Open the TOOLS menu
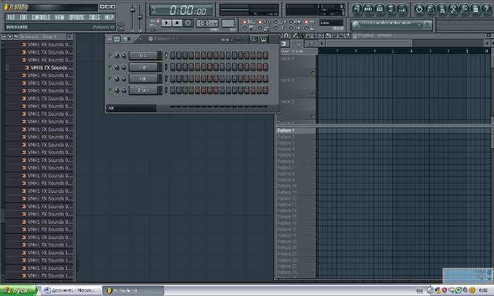This screenshot has height=296, width=494. [95, 17]
